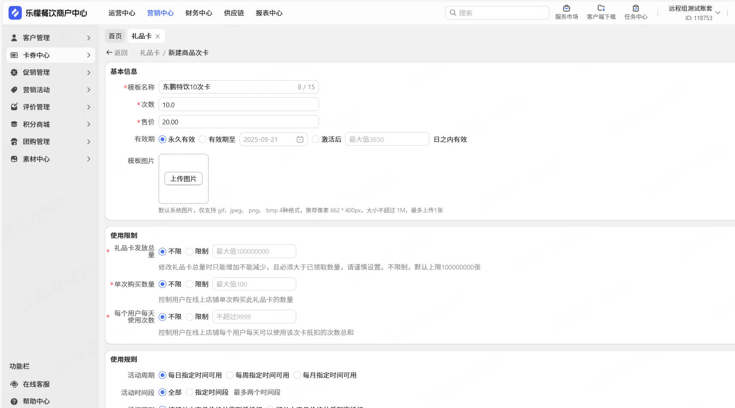Choose 每周指定时间可用 activity cycle
The image size is (735, 408).
point(230,375)
